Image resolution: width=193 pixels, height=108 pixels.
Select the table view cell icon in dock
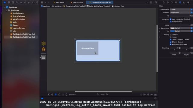pyautogui.click(x=43, y=57)
